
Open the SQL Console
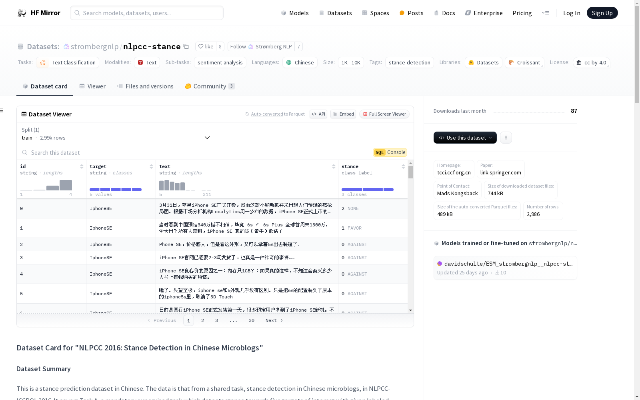390,152
